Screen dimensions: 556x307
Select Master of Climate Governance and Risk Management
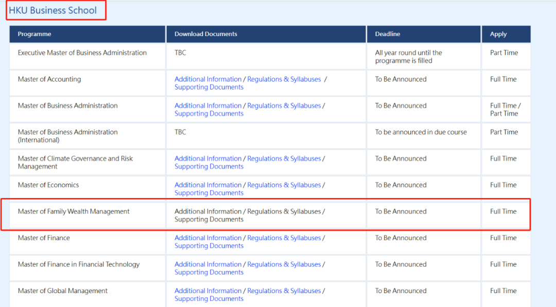(x=75, y=162)
